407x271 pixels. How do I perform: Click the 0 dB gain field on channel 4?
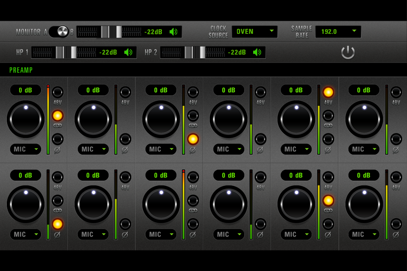[229, 90]
